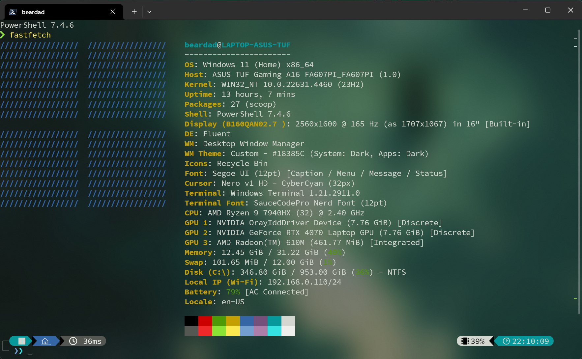The width and height of the screenshot is (582, 359).
Task: Click the Display resolution '2560x1600 @ 165 Hz'
Action: (337, 124)
